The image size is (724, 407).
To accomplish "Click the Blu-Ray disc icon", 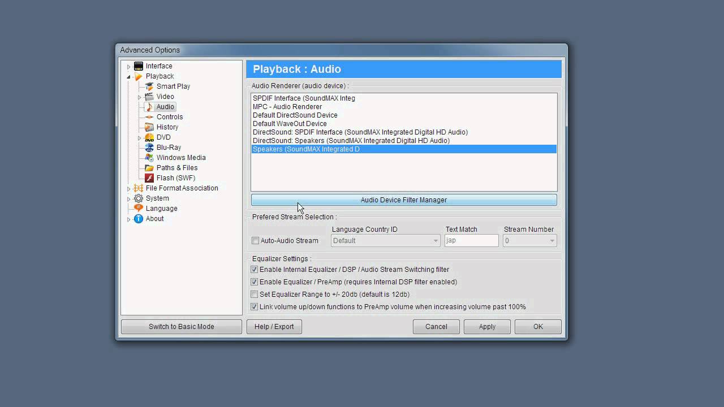I will pos(149,148).
